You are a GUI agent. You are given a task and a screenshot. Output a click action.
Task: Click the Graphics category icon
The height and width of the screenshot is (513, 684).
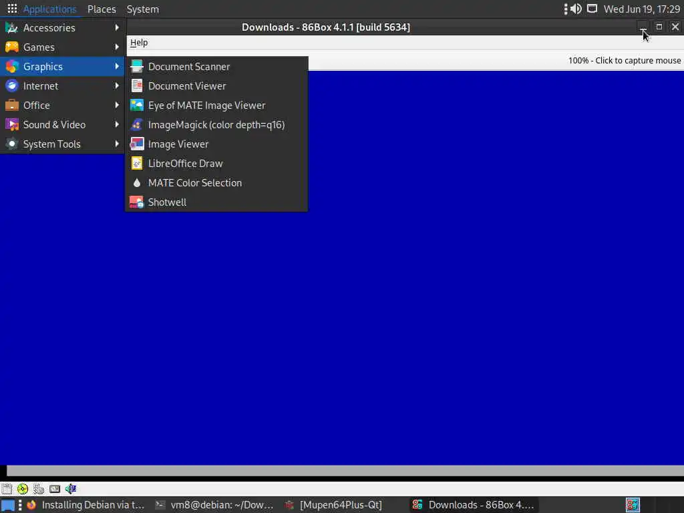point(12,66)
